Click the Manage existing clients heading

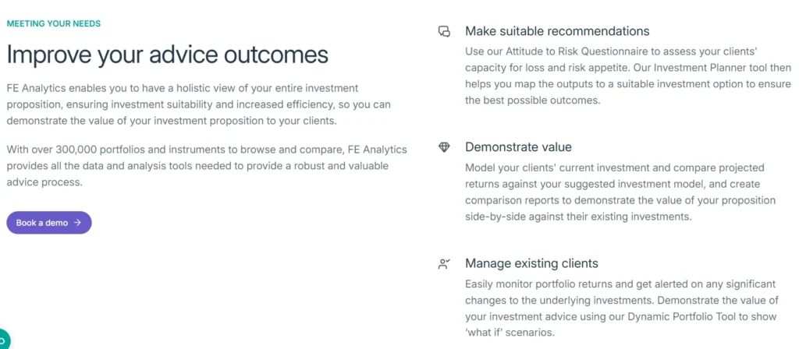coord(531,263)
